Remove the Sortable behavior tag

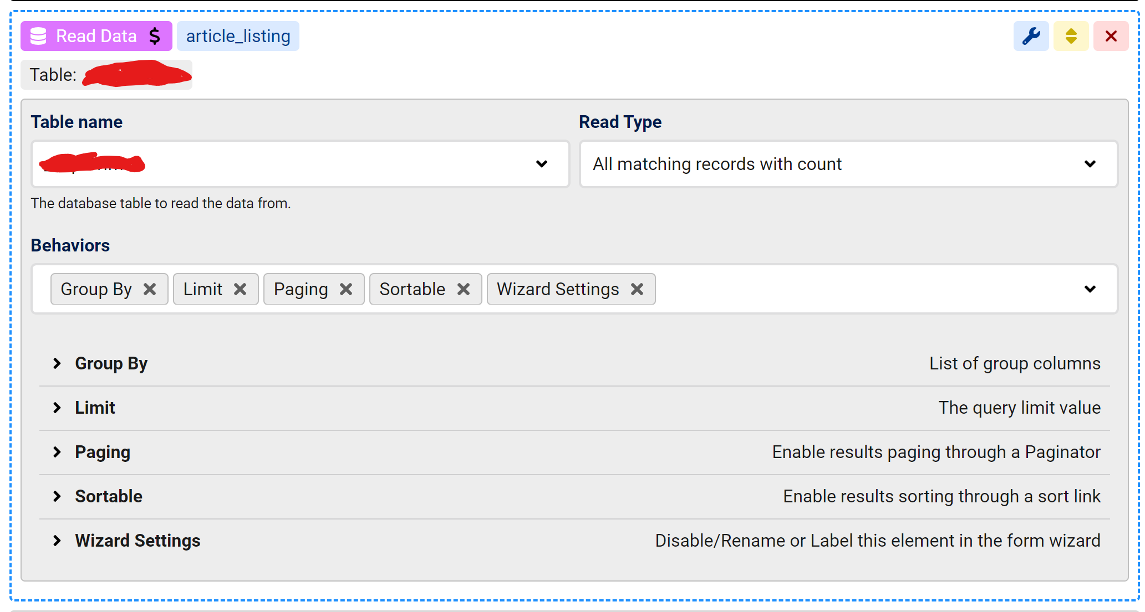464,289
